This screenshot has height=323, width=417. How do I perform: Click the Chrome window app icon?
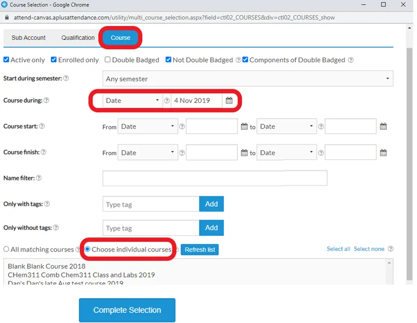[4, 4]
